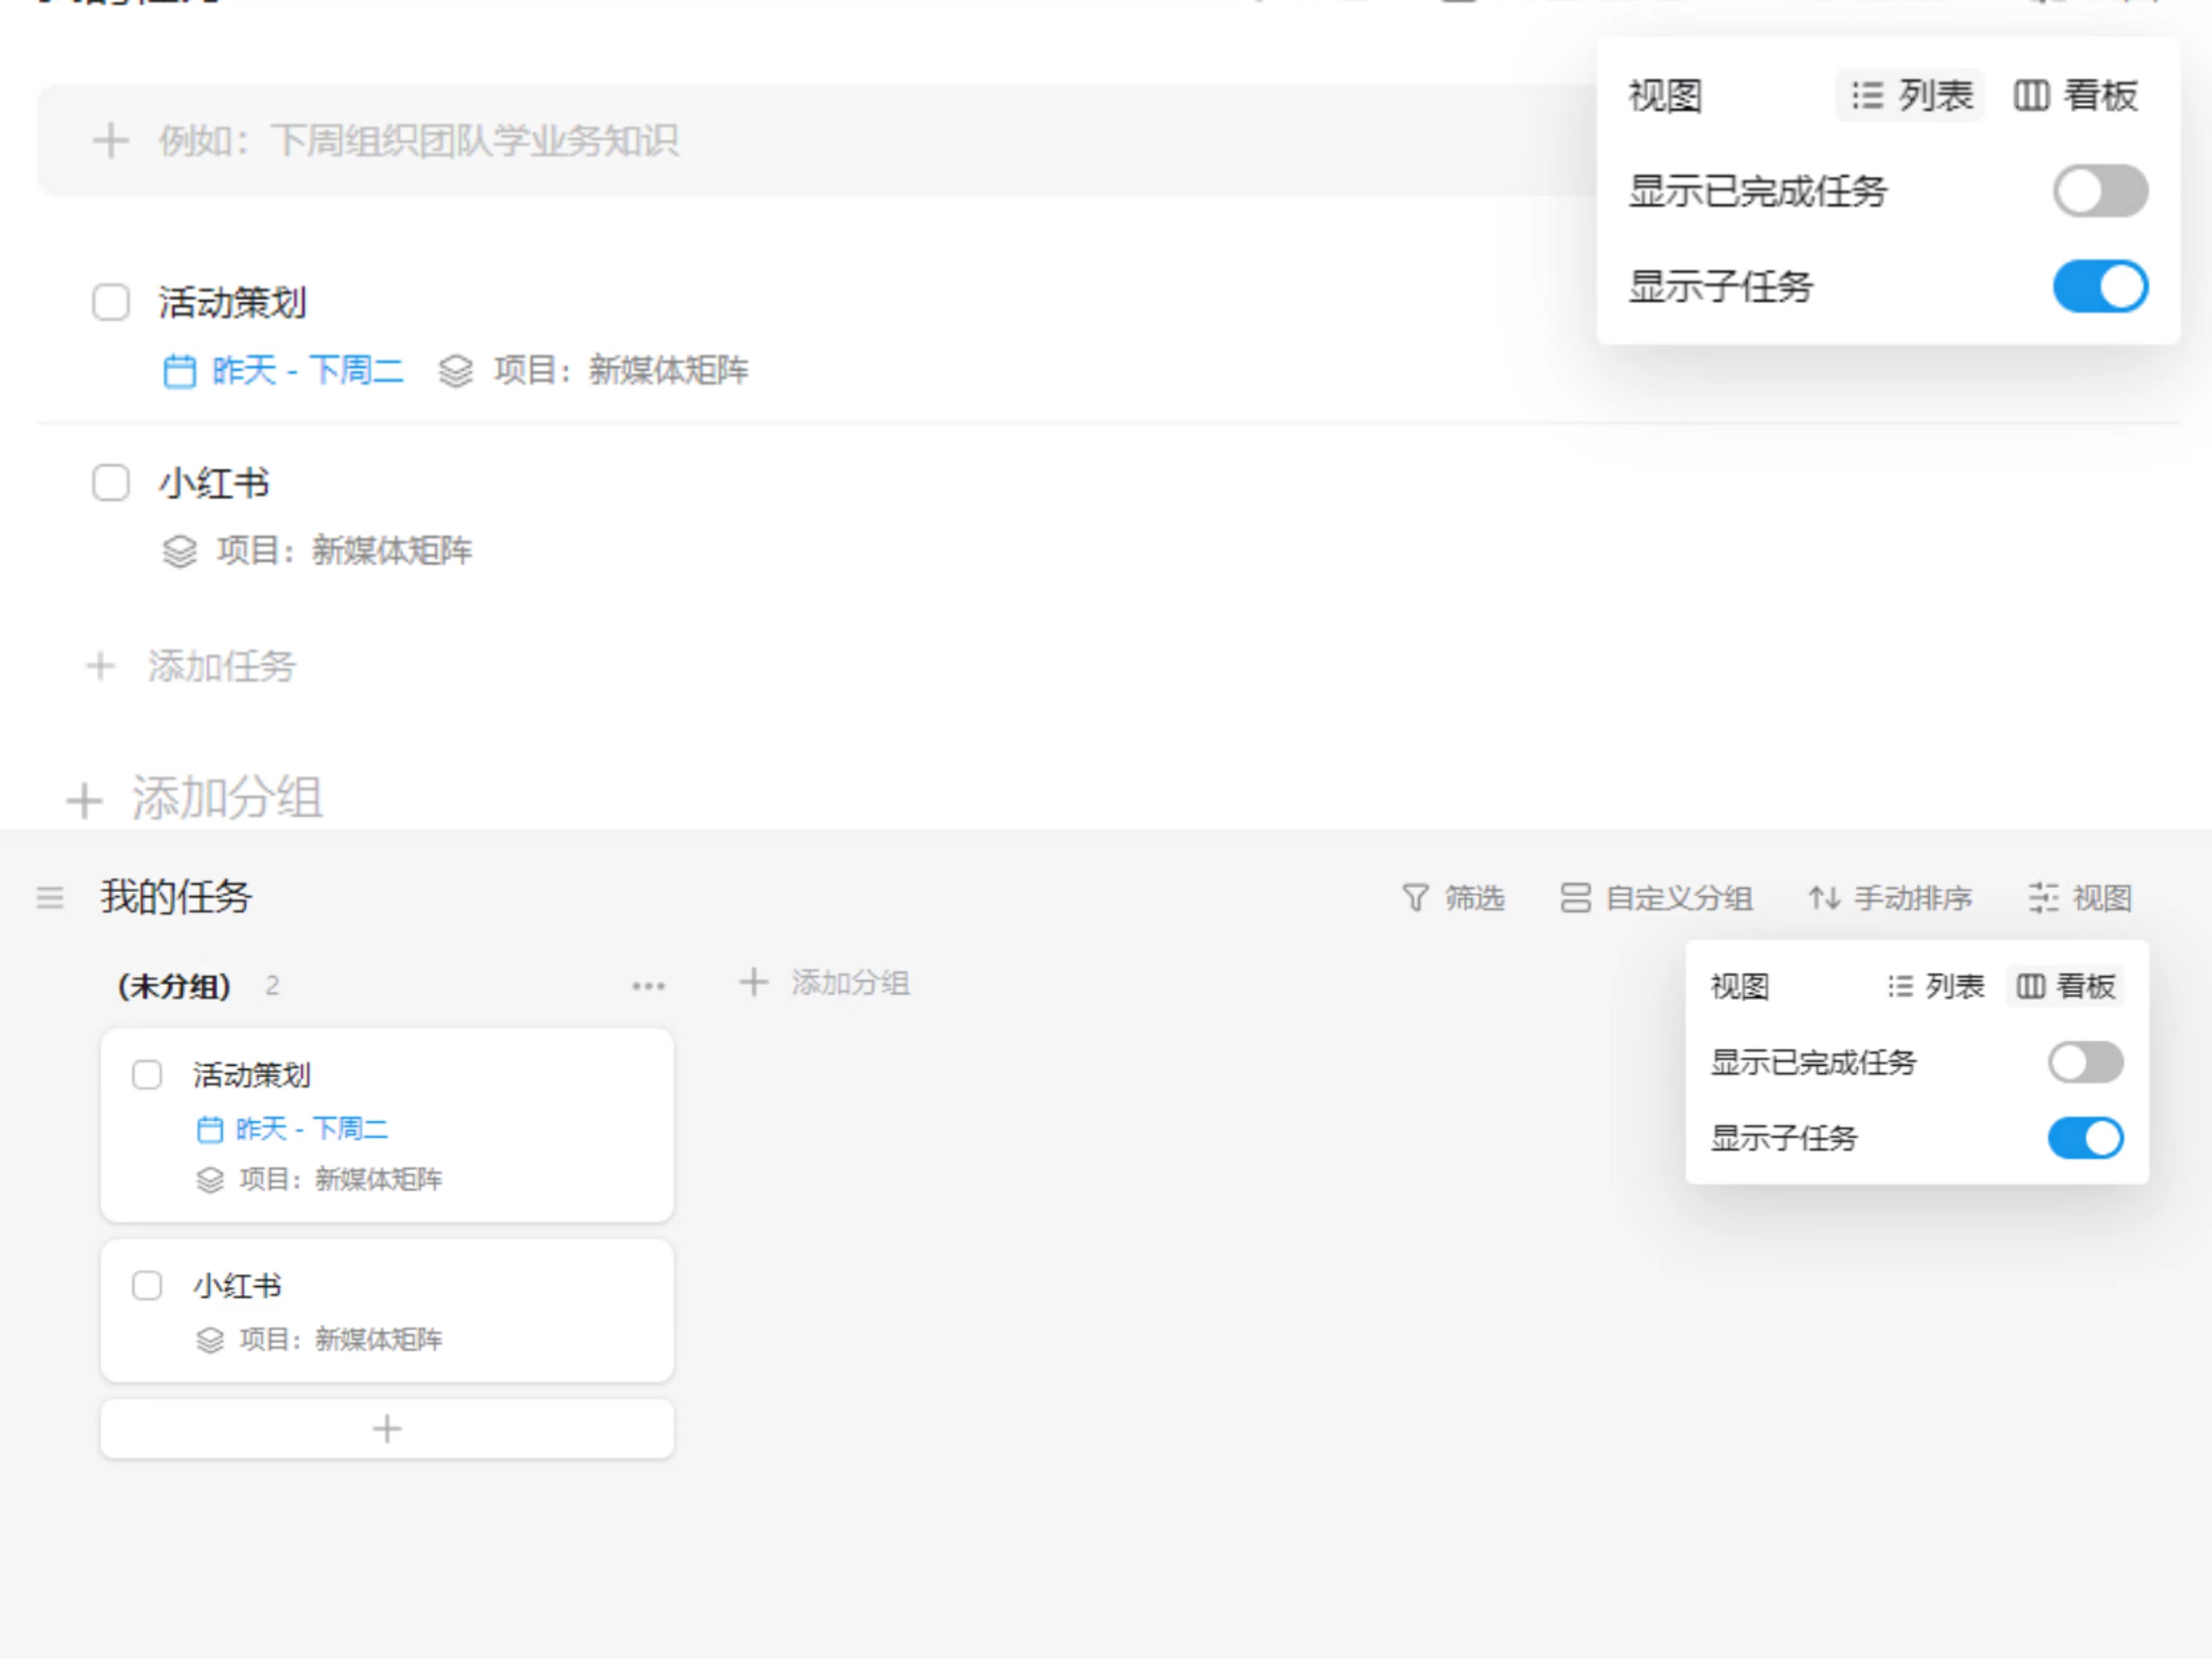The width and height of the screenshot is (2212, 1659).
Task: Click 添加分组 beside the kanban column
Action: click(825, 983)
